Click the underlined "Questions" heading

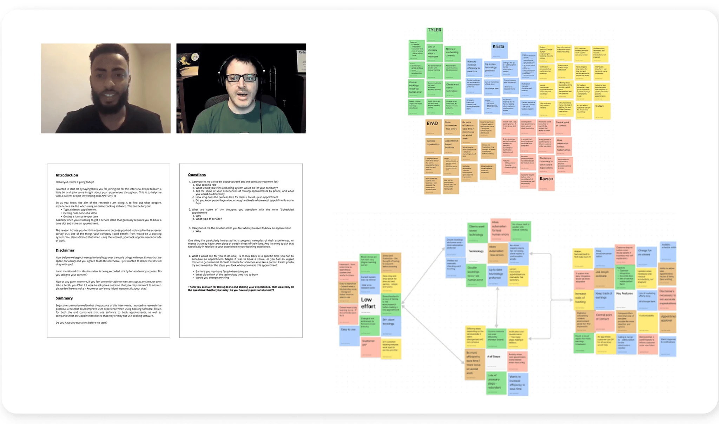197,175
